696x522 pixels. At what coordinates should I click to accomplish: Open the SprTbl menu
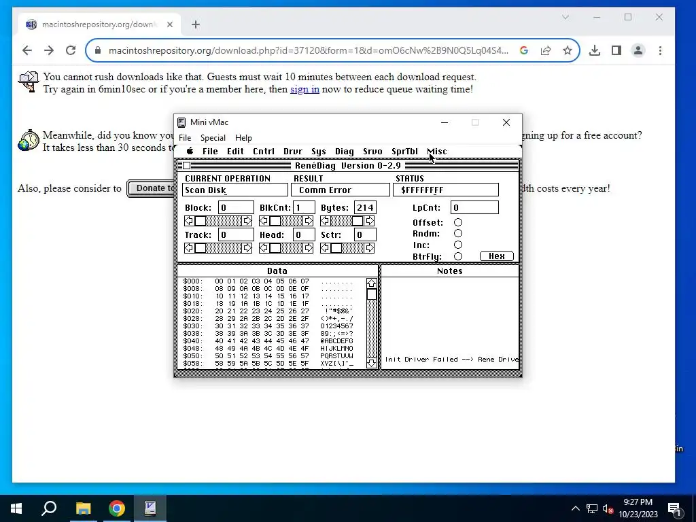coord(405,152)
